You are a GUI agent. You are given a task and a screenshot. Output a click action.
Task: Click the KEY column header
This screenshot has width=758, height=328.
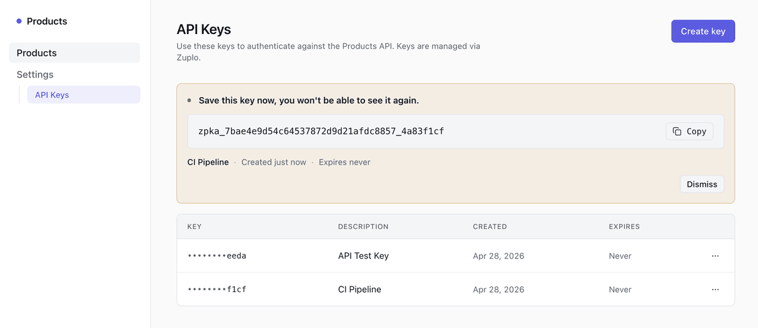click(x=195, y=226)
